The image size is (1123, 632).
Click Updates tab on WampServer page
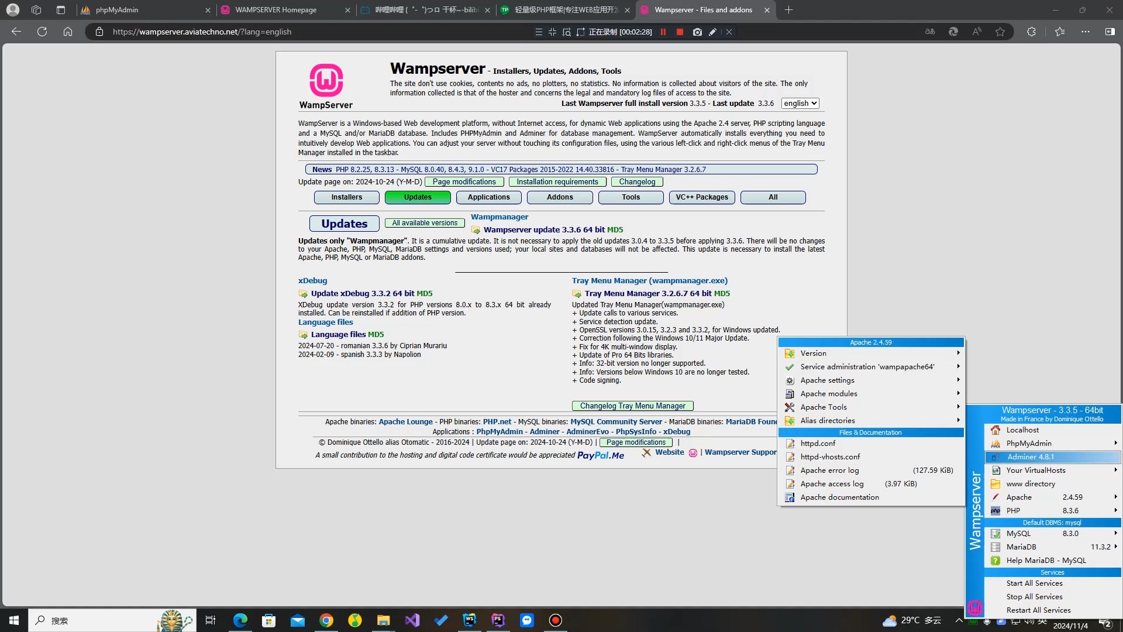tap(417, 197)
